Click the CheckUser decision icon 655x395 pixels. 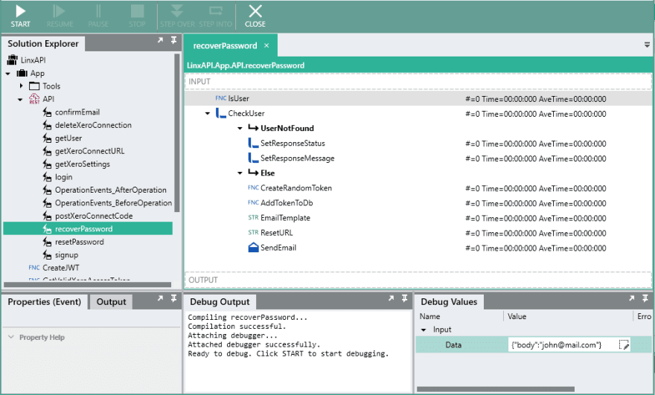(x=220, y=113)
